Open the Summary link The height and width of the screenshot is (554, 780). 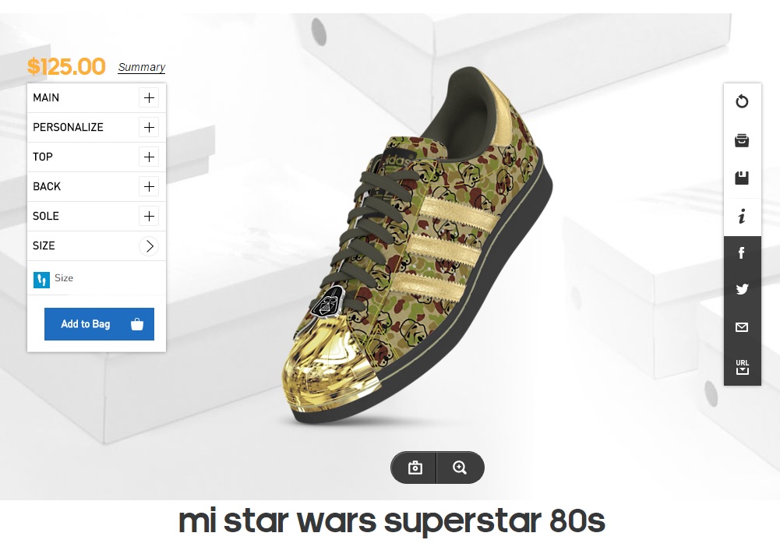coord(141,68)
